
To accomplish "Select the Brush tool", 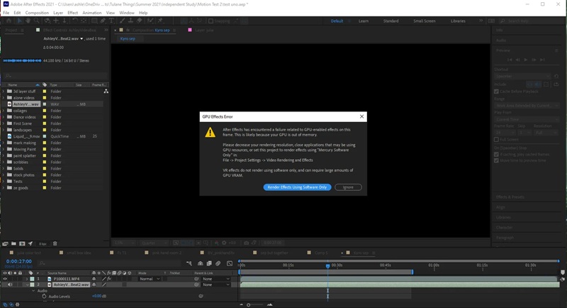I will pos(123,21).
